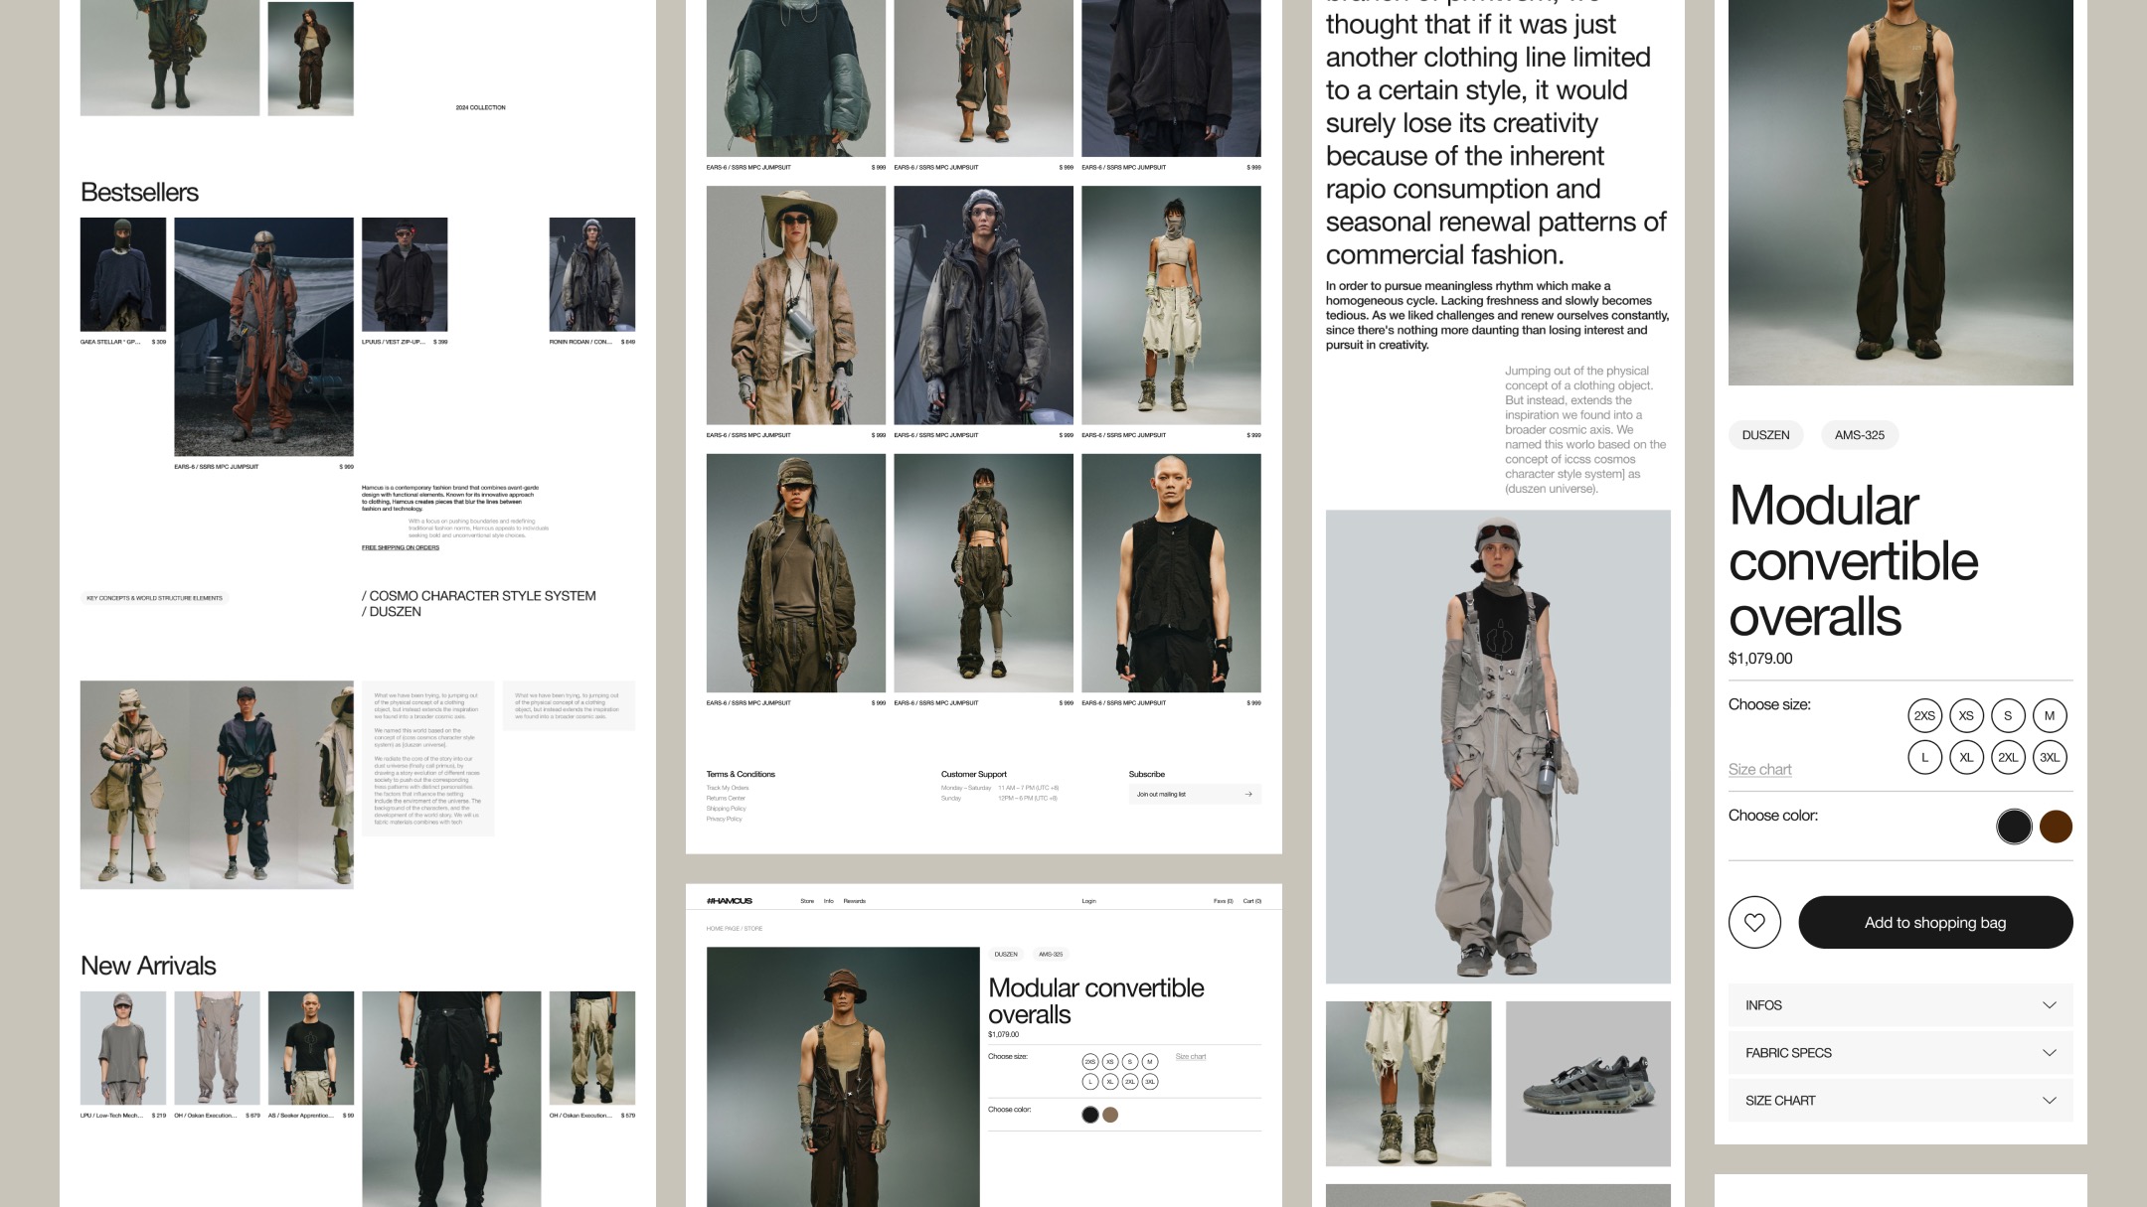2147x1207 pixels.
Task: Click the heart favorite button
Action: pyautogui.click(x=1754, y=922)
